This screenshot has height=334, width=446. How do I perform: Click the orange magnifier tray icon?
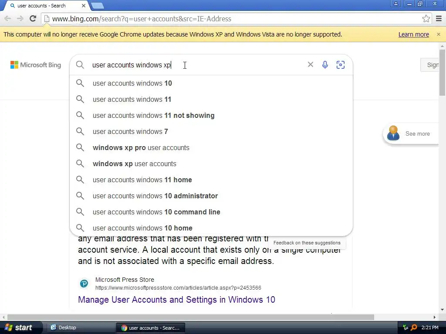414,327
